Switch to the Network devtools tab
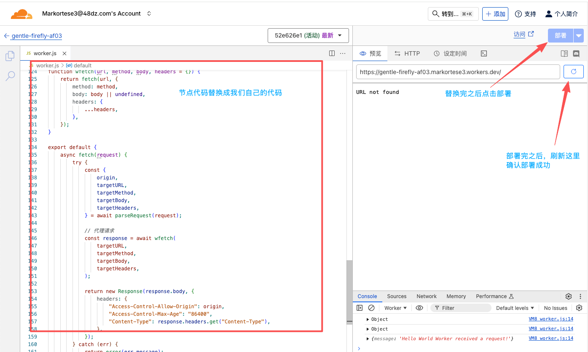The image size is (588, 352). point(427,296)
